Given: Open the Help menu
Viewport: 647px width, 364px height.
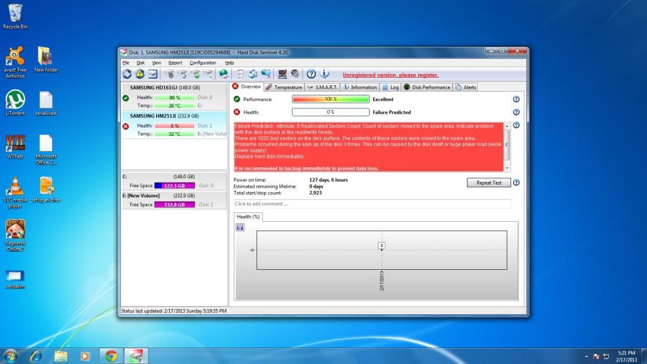Looking at the screenshot, I should tap(229, 63).
